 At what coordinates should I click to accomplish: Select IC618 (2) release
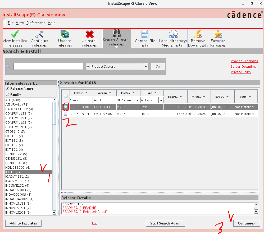pyautogui.click(x=29, y=172)
